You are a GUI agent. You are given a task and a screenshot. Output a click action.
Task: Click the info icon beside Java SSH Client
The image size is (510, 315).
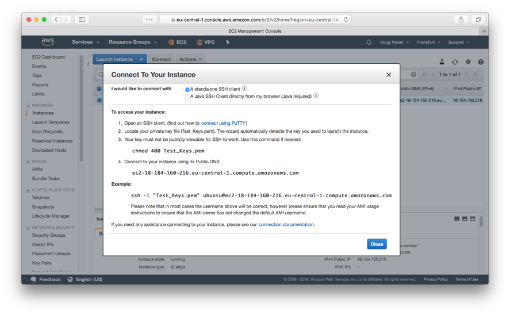[x=316, y=95]
